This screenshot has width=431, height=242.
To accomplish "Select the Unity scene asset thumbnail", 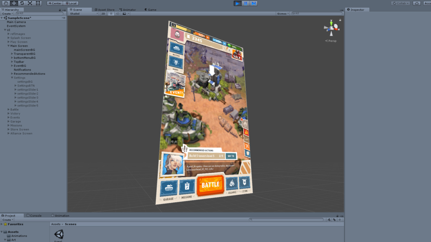I will [x=59, y=234].
